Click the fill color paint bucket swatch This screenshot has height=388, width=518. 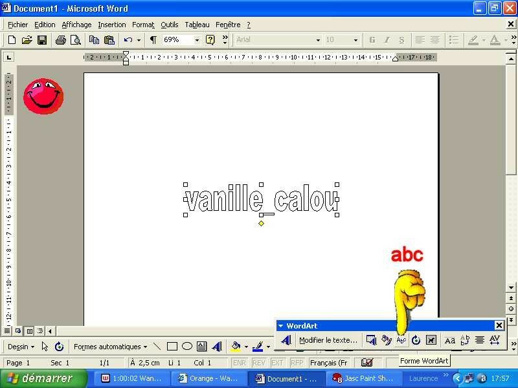236,347
